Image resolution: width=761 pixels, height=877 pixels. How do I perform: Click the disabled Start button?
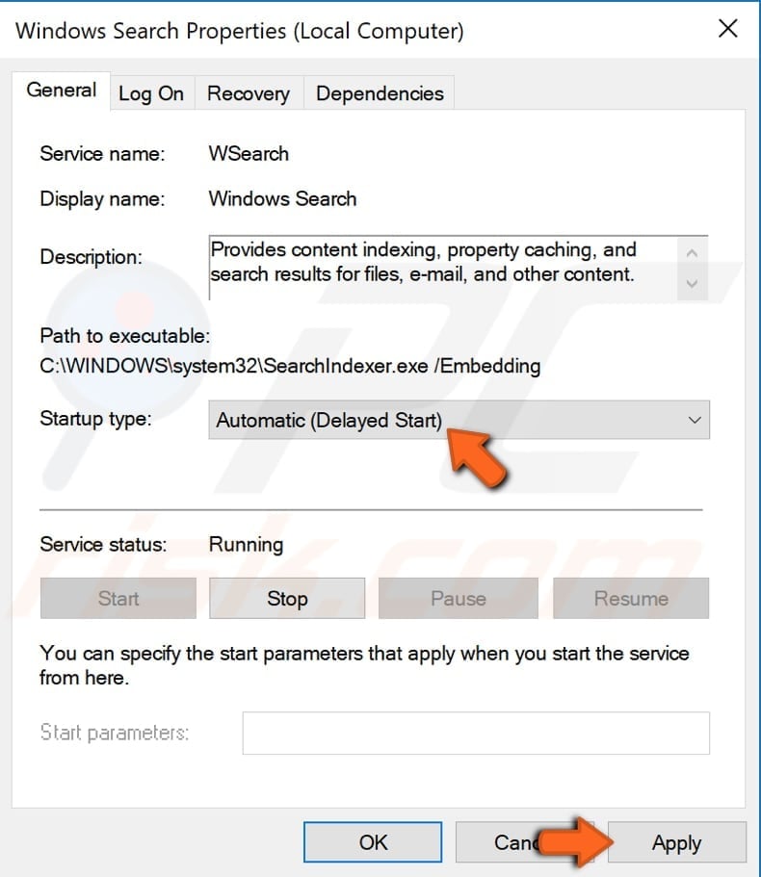point(118,598)
